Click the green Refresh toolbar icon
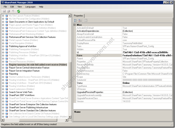This screenshot has height=128, width=175. (19, 11)
